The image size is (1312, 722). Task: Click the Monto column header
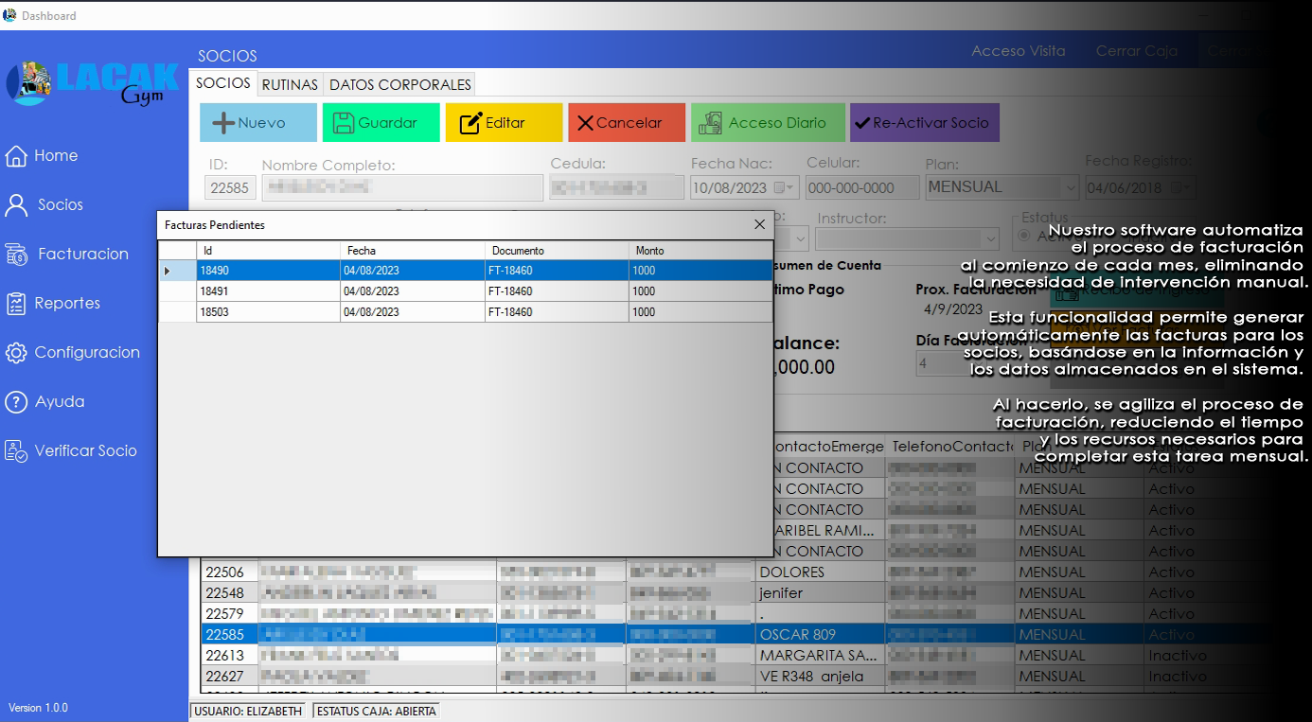click(x=700, y=251)
